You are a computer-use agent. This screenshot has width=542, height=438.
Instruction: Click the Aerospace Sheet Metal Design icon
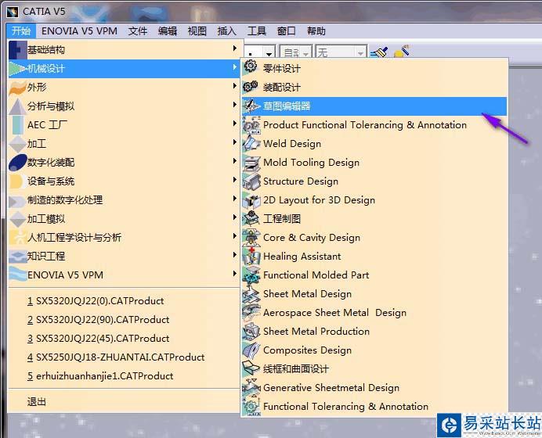click(x=251, y=312)
